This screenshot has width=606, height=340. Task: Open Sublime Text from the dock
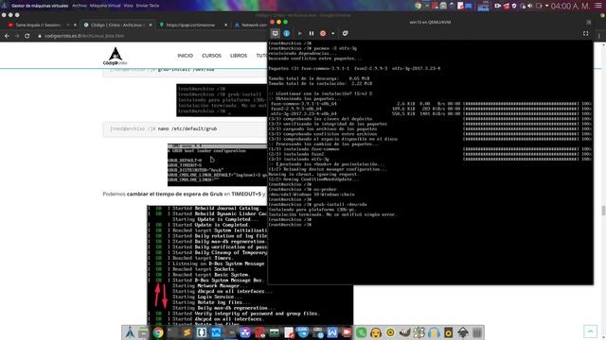coord(187,332)
